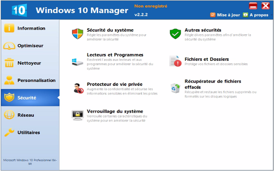Switch to the Utilitaires tab label

click(29, 133)
